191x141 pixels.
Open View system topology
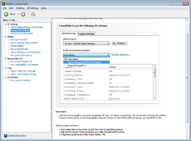click(x=21, y=80)
